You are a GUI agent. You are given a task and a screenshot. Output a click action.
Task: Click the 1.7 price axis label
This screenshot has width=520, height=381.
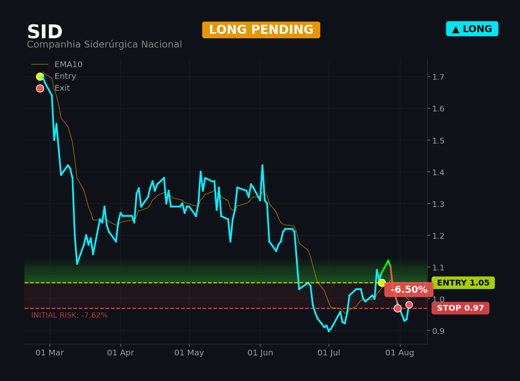tap(438, 77)
